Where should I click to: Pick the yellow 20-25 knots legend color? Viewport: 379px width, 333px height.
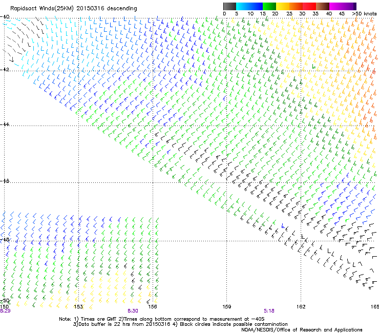283,6
